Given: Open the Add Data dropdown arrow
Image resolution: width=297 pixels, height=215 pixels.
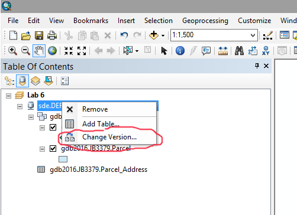Looking at the screenshot, I should 163,35.
